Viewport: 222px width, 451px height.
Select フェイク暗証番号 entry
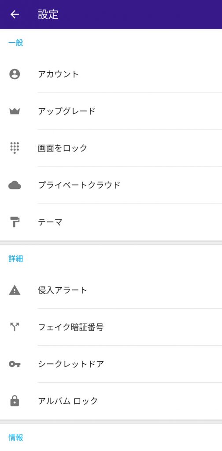tap(111, 327)
